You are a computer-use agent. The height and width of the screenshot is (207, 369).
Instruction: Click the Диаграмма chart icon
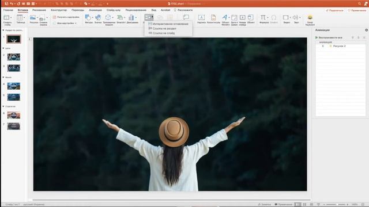point(131,18)
